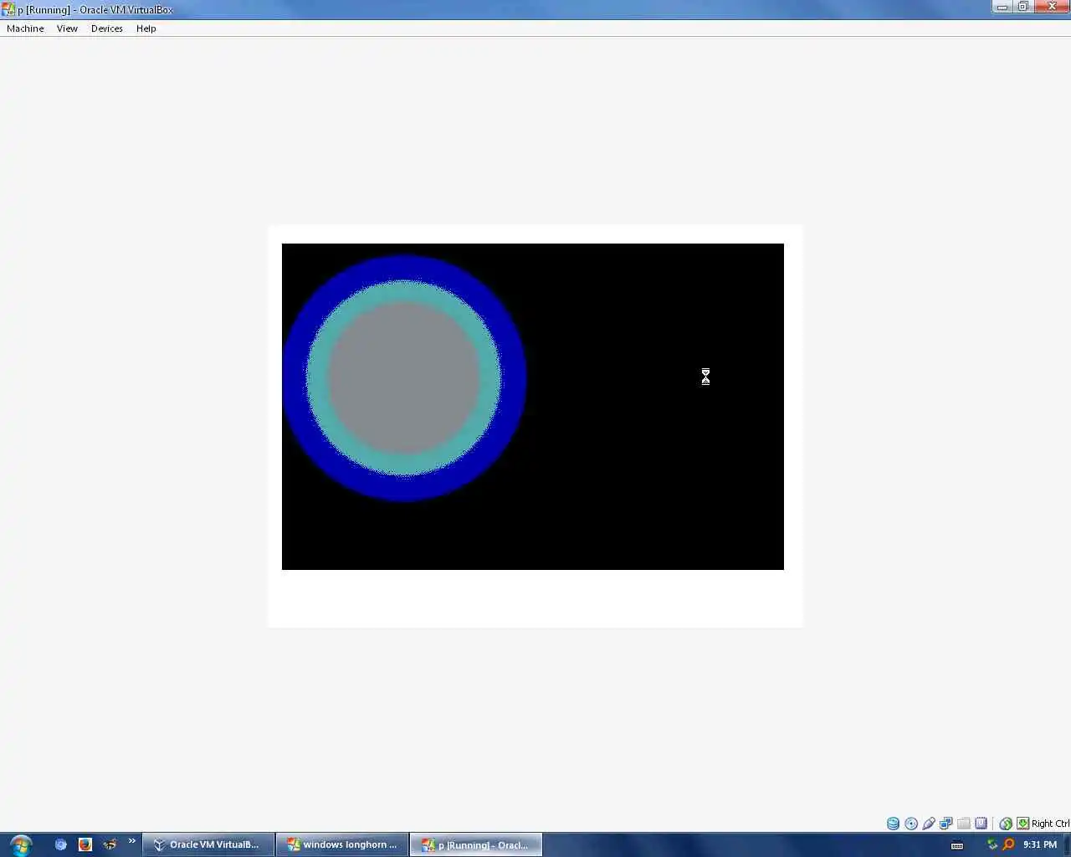Minimize the VirtualBox VM window
Image resolution: width=1071 pixels, height=857 pixels.
(1002, 7)
